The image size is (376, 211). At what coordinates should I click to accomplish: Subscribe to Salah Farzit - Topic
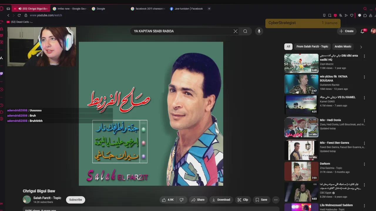pos(75,200)
